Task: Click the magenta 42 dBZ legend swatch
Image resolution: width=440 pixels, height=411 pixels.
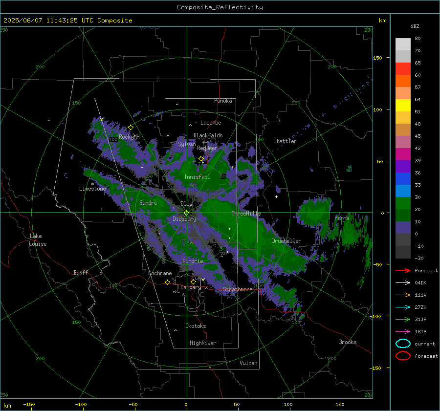Action: pos(403,154)
